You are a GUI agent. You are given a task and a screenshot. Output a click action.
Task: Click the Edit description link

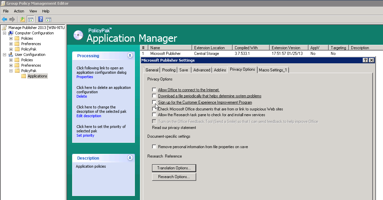pyautogui.click(x=89, y=116)
